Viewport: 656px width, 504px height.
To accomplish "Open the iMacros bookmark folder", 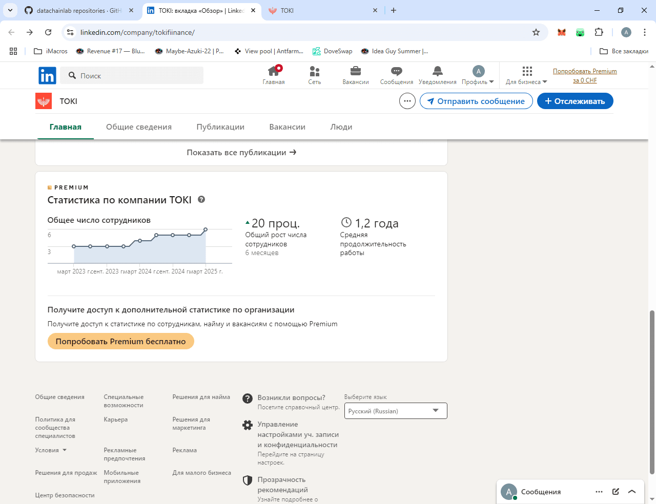I will (x=51, y=51).
